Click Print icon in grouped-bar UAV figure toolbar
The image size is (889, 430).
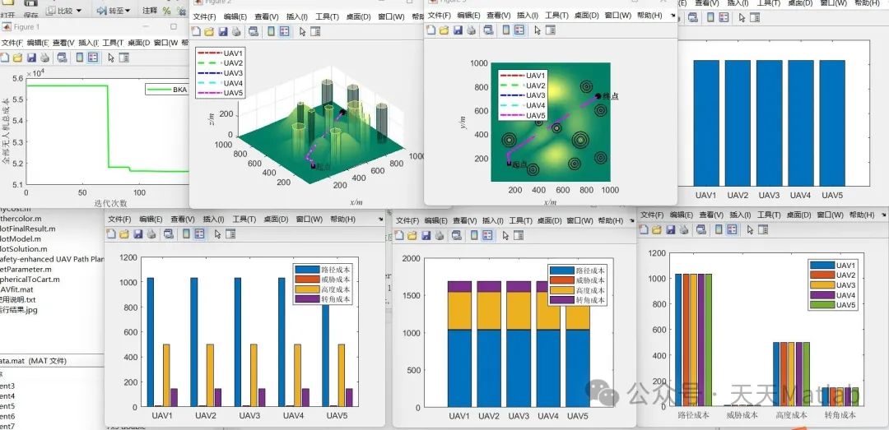click(151, 233)
